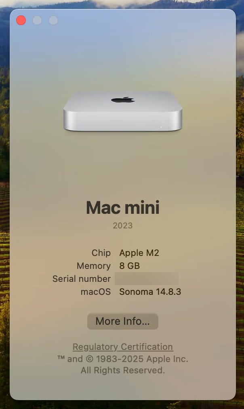
Task: Click the Mac mini device image
Action: pos(122,111)
